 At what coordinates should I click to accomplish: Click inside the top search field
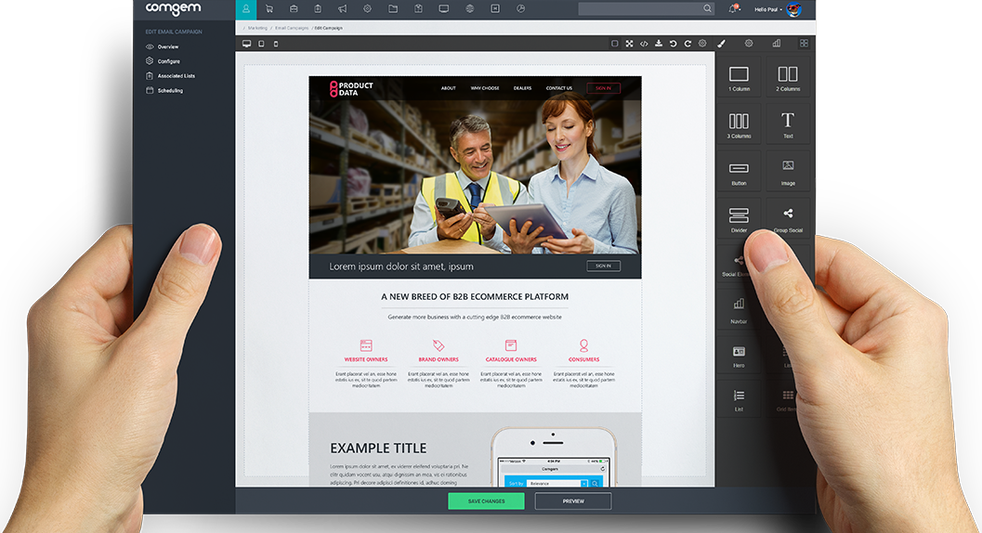[x=640, y=8]
